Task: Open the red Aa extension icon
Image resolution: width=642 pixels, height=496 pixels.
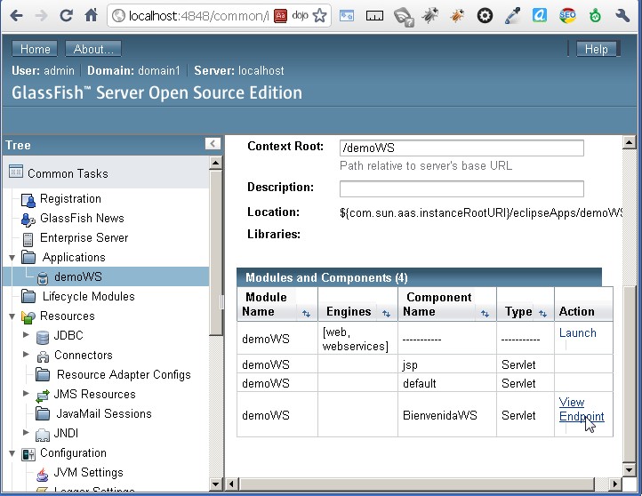Action: [x=280, y=16]
